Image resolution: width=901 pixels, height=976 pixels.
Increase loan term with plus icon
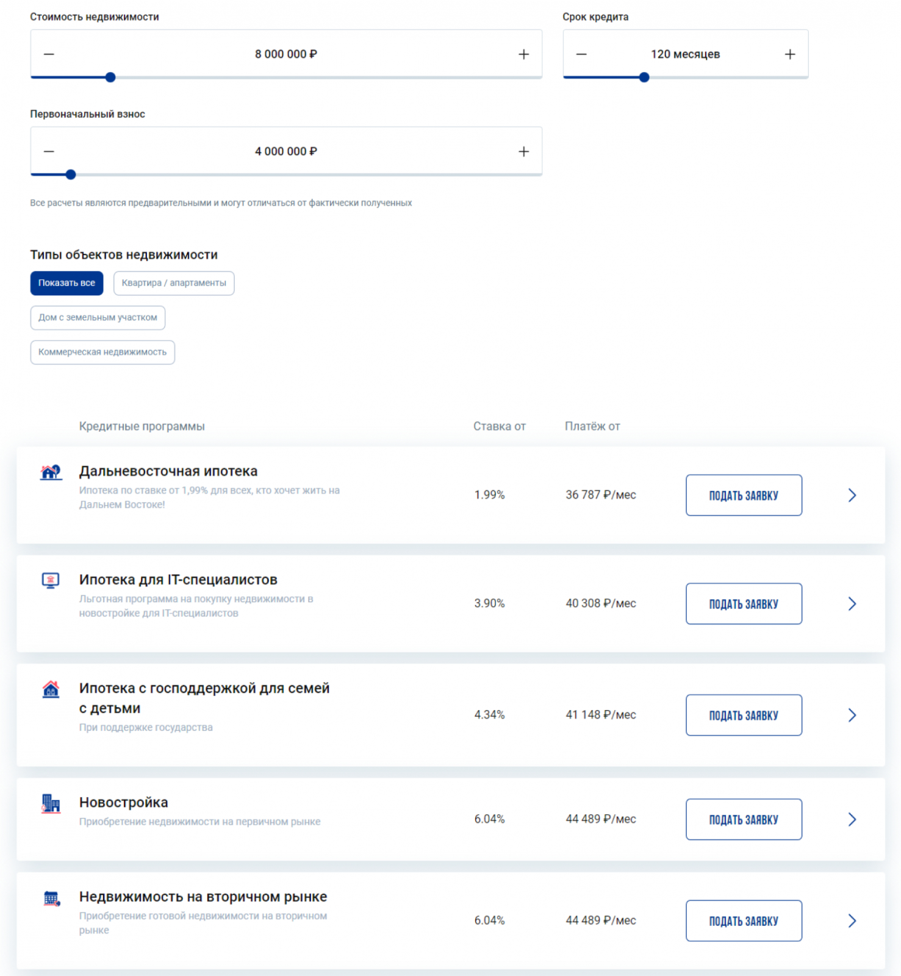click(789, 54)
